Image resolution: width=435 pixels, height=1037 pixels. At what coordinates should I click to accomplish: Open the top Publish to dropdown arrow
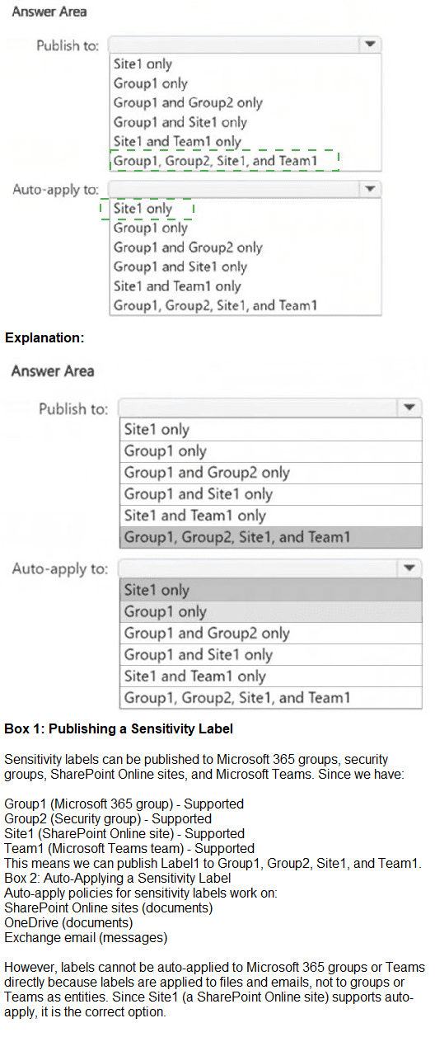pyautogui.click(x=371, y=45)
